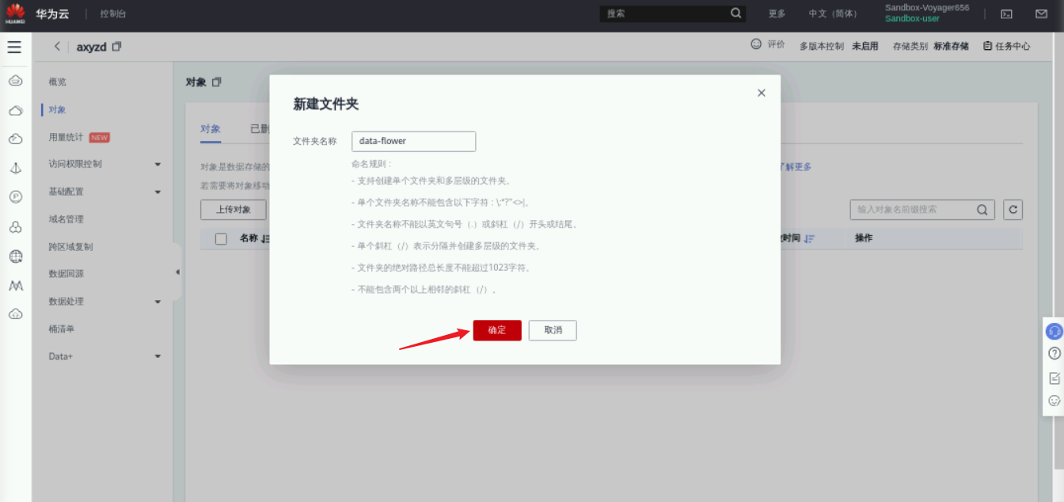Refresh the object list

pyautogui.click(x=1013, y=210)
